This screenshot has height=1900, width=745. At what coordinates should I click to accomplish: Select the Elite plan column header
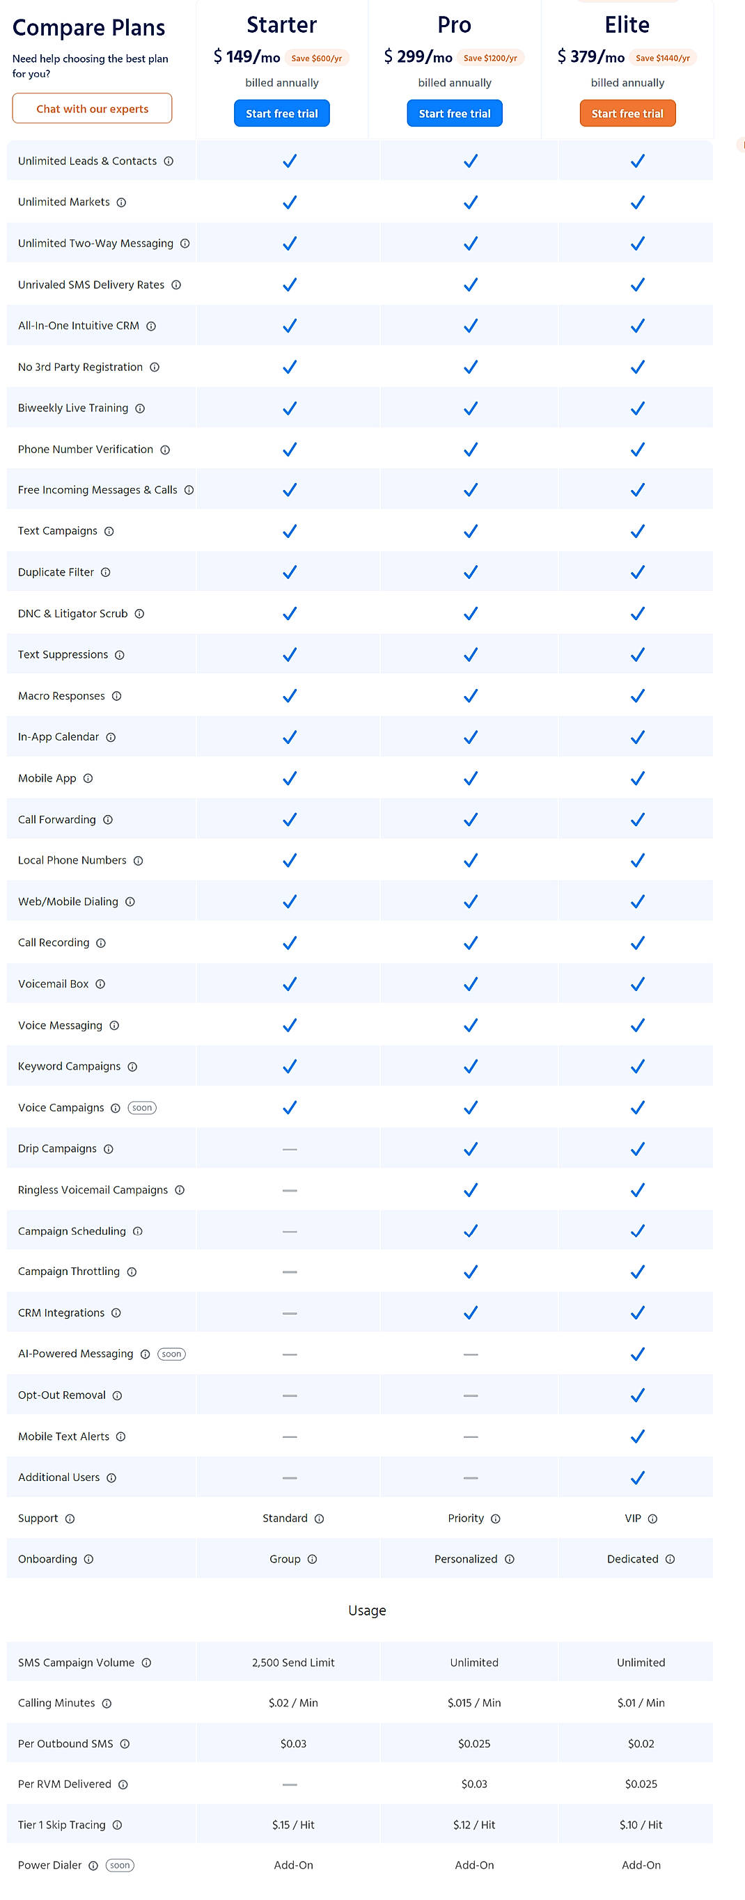pyautogui.click(x=627, y=24)
